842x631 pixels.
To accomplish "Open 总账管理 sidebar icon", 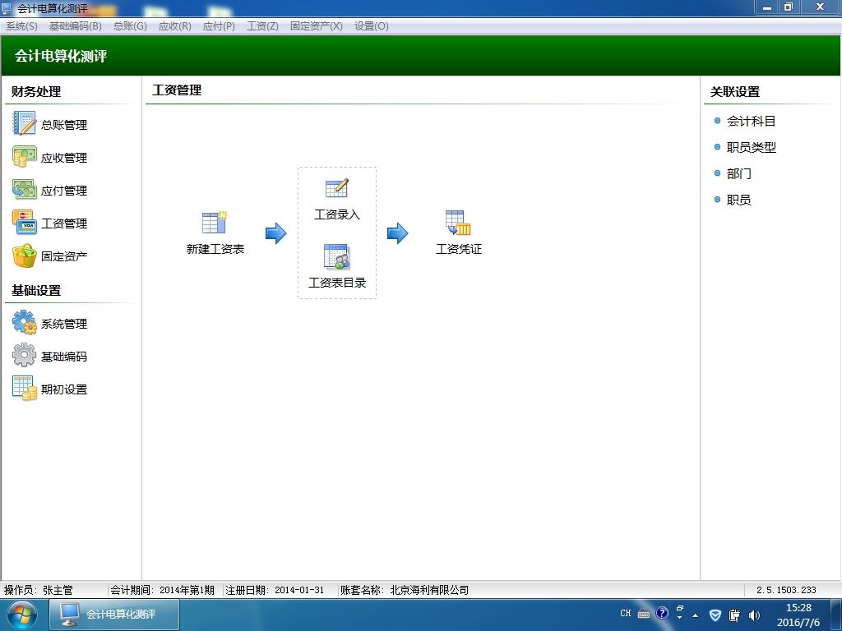I will [24, 123].
